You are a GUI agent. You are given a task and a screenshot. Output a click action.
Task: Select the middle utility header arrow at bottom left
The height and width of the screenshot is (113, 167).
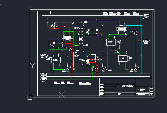click(43, 76)
